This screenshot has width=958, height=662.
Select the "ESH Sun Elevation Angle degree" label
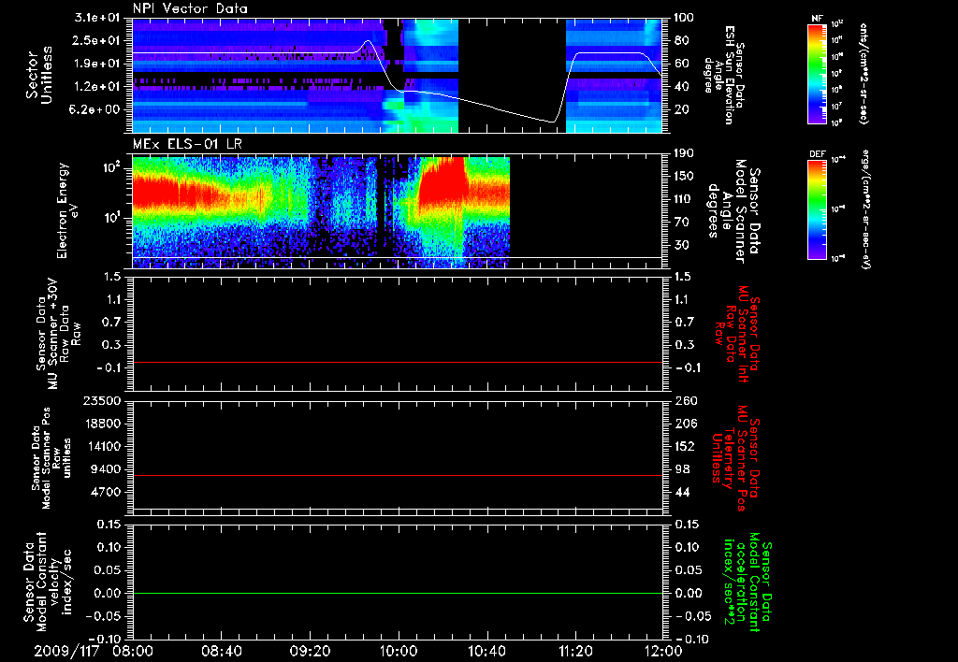click(x=724, y=75)
